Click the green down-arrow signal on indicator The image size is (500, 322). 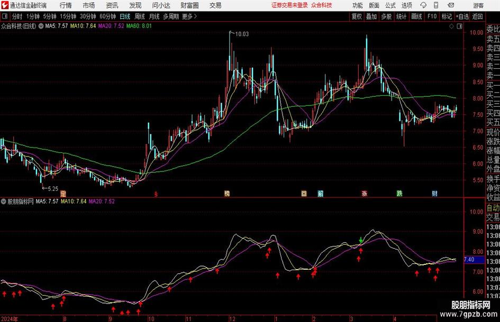pyautogui.click(x=361, y=240)
